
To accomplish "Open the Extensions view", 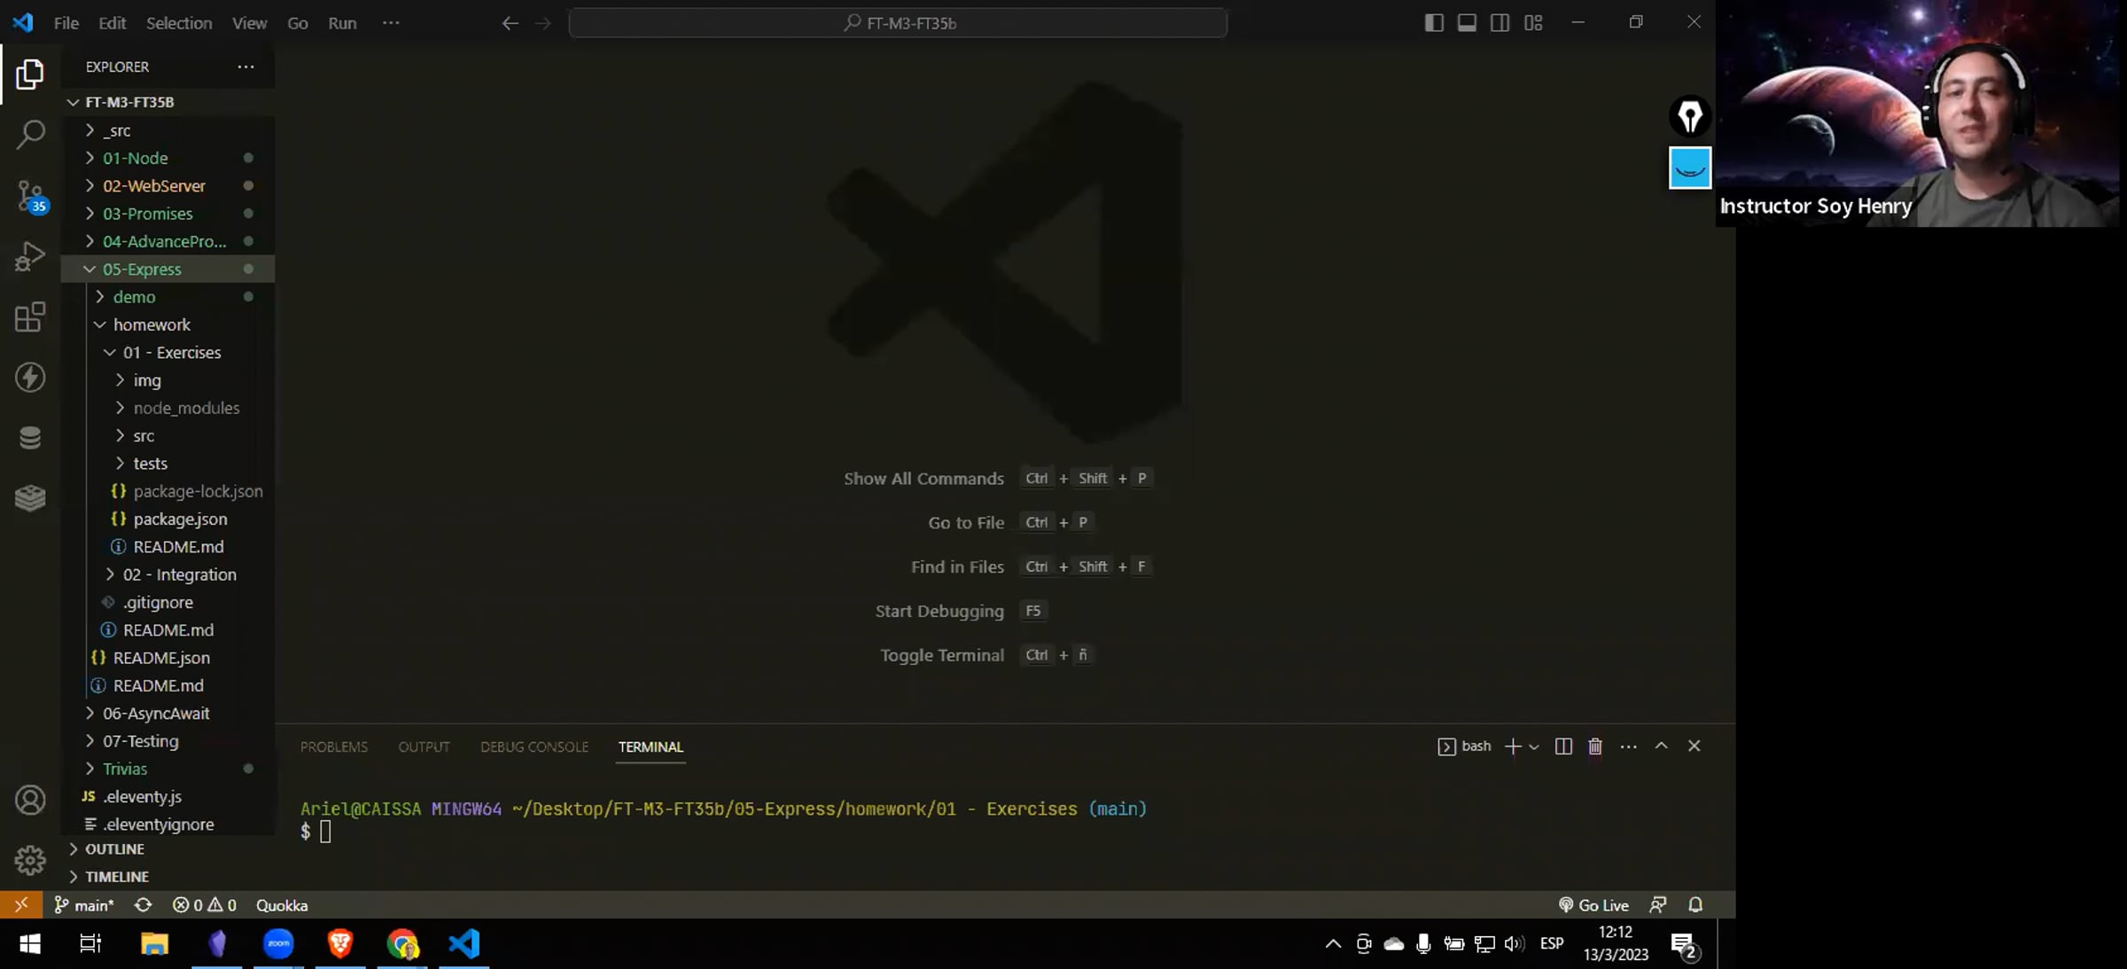I will tap(30, 316).
